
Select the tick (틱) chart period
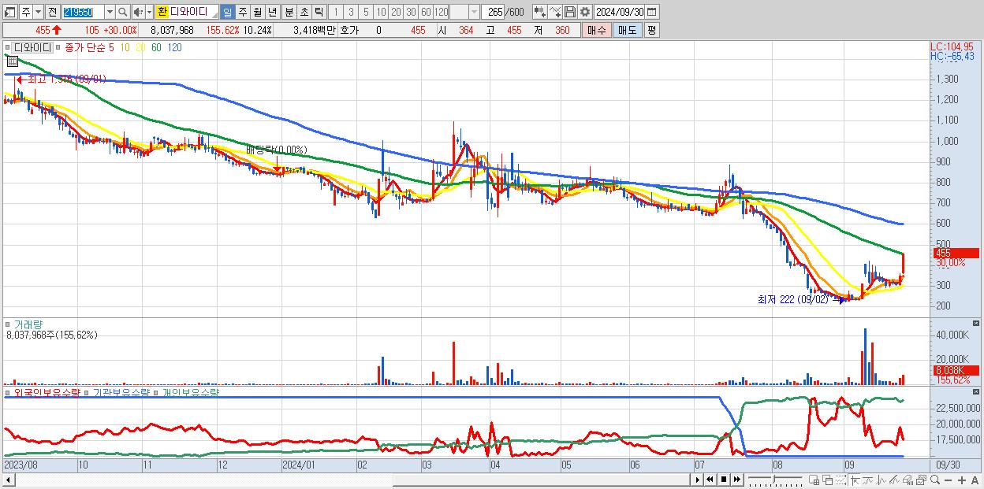pos(319,12)
